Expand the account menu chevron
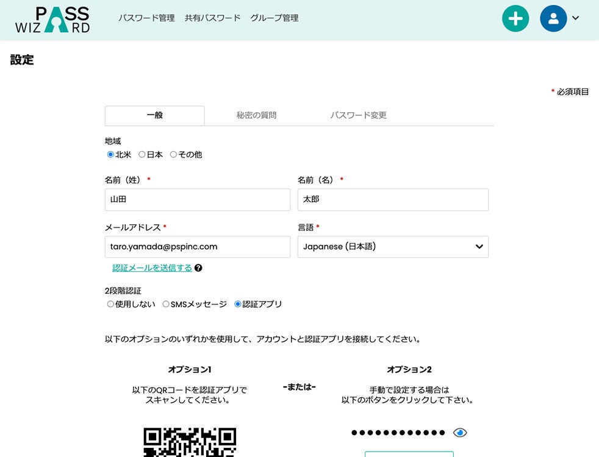This screenshot has width=599, height=457. (x=576, y=18)
